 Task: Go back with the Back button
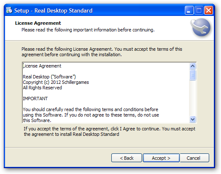pos(126,158)
